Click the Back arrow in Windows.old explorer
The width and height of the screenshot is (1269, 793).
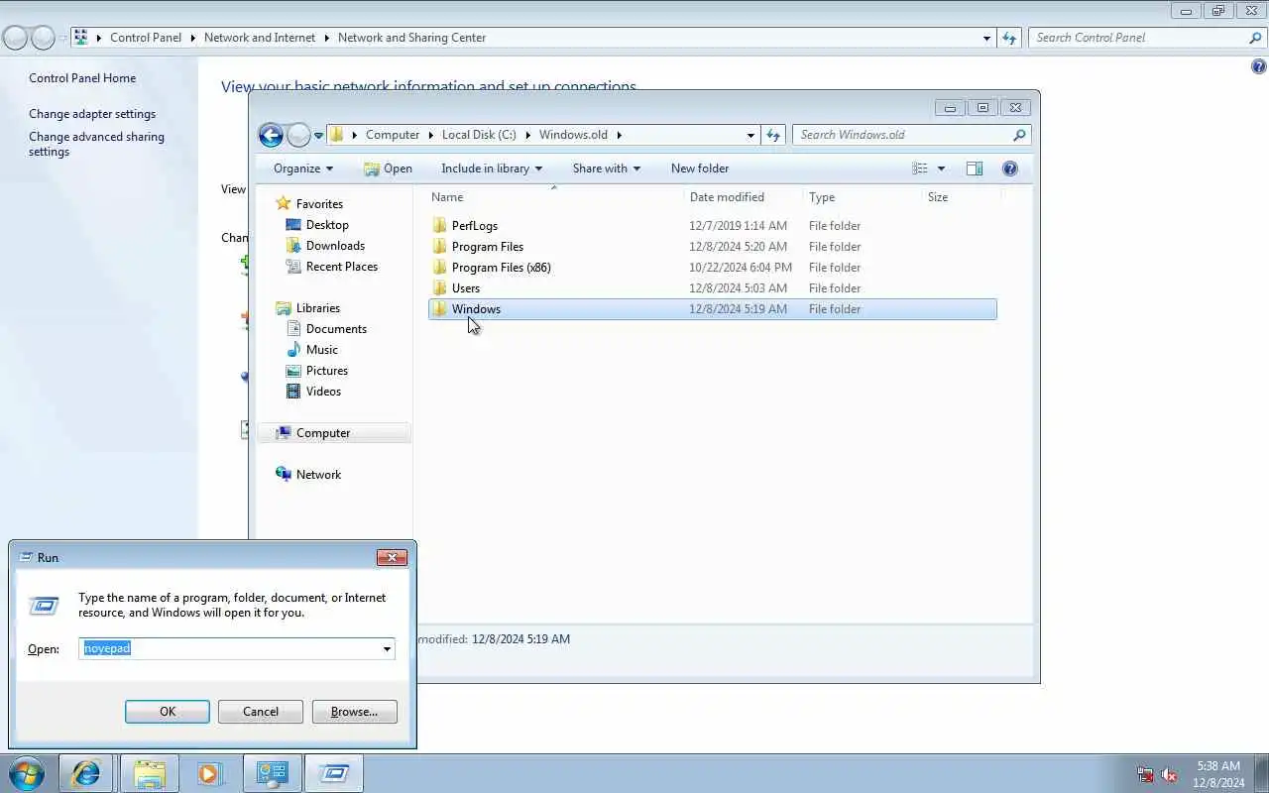(271, 135)
